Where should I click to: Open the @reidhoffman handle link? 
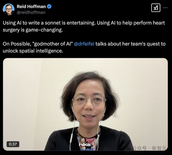[31, 12]
